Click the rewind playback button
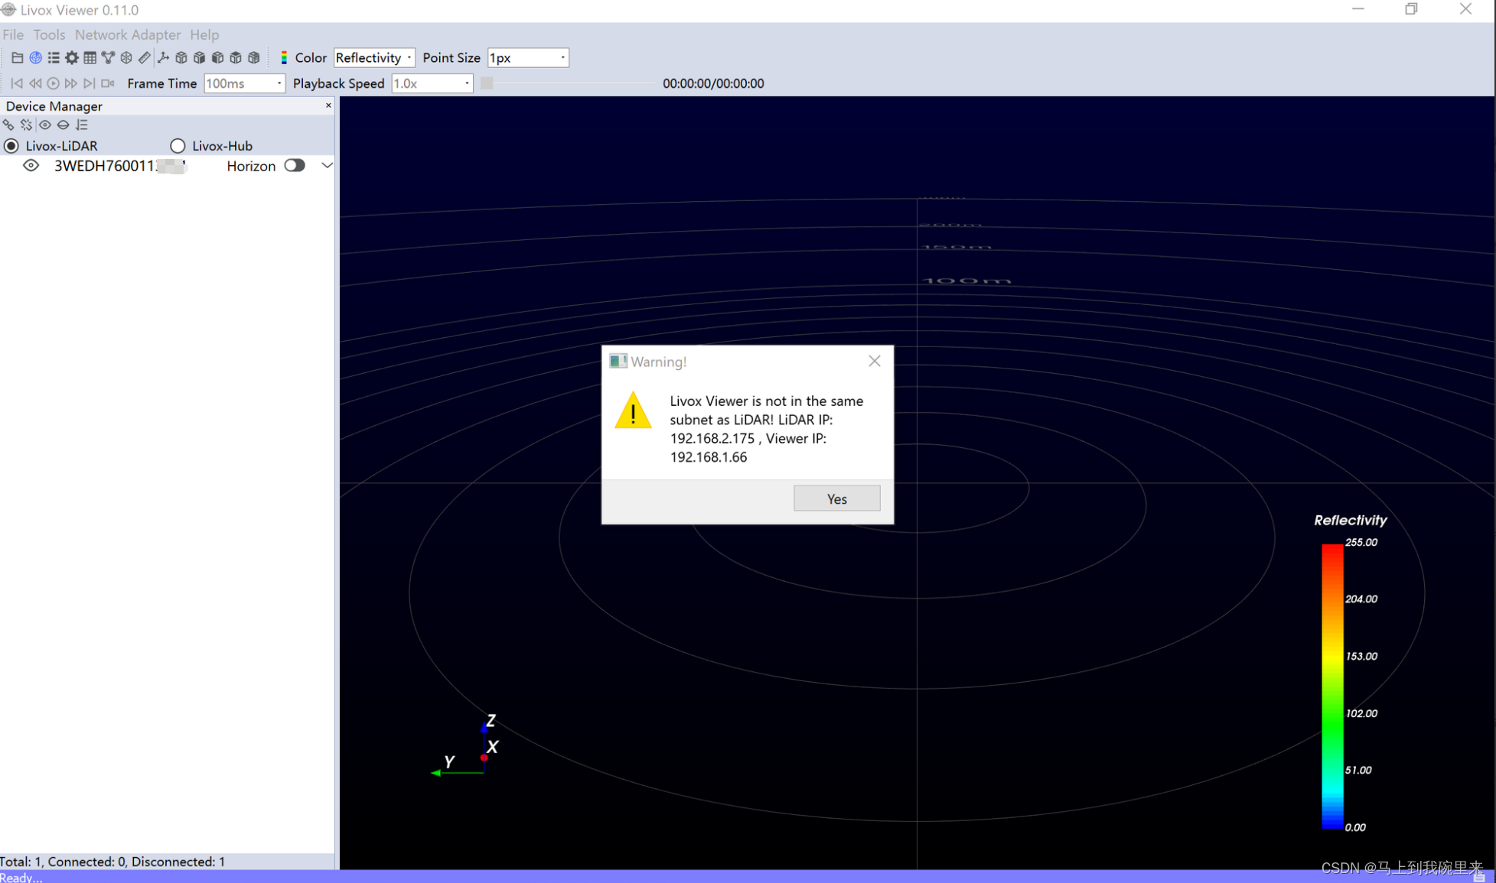This screenshot has height=883, width=1496. 35,83
